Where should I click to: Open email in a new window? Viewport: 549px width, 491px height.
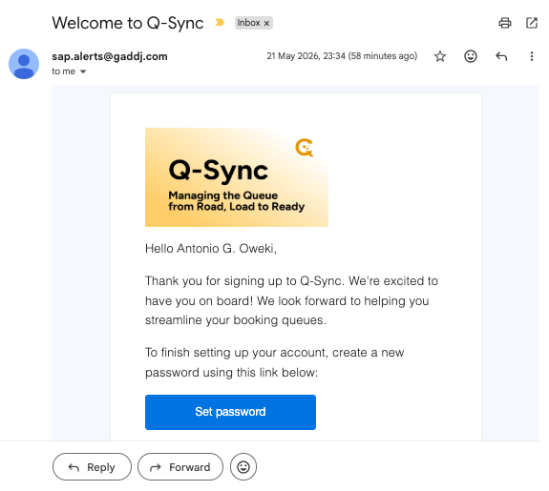point(532,23)
